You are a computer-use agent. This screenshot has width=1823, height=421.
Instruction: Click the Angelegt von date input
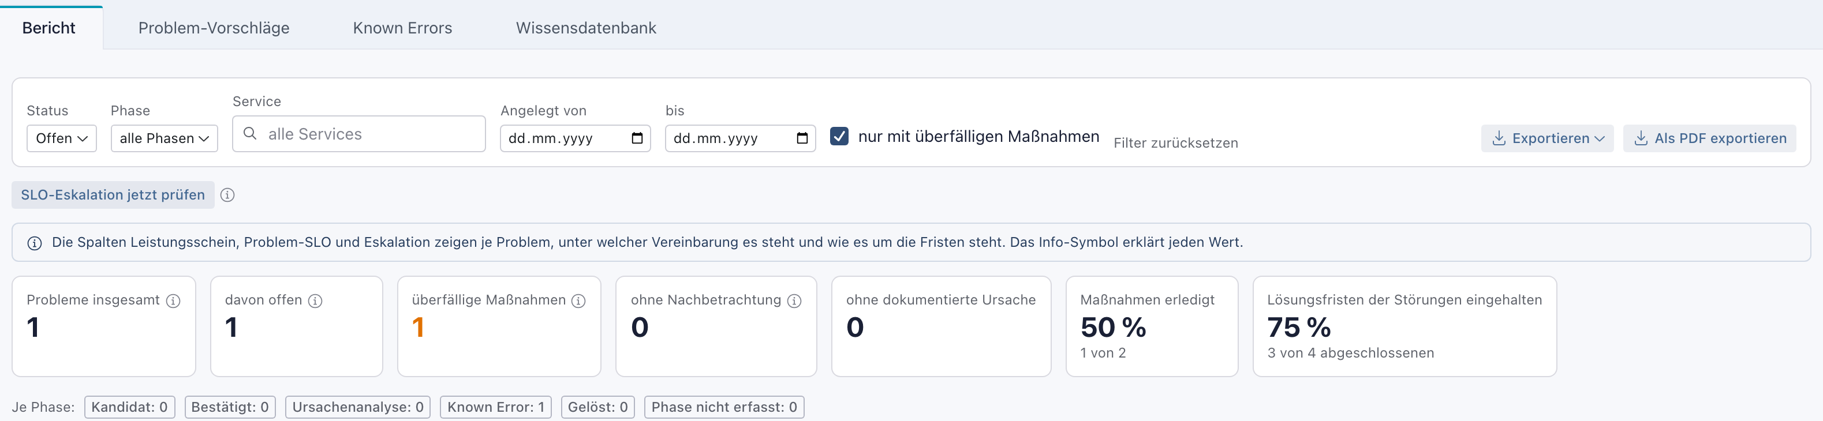point(576,138)
